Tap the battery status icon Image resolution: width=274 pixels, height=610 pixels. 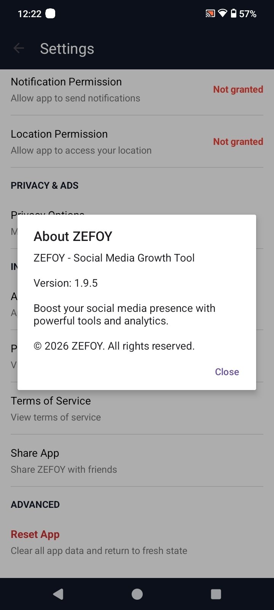pos(234,14)
